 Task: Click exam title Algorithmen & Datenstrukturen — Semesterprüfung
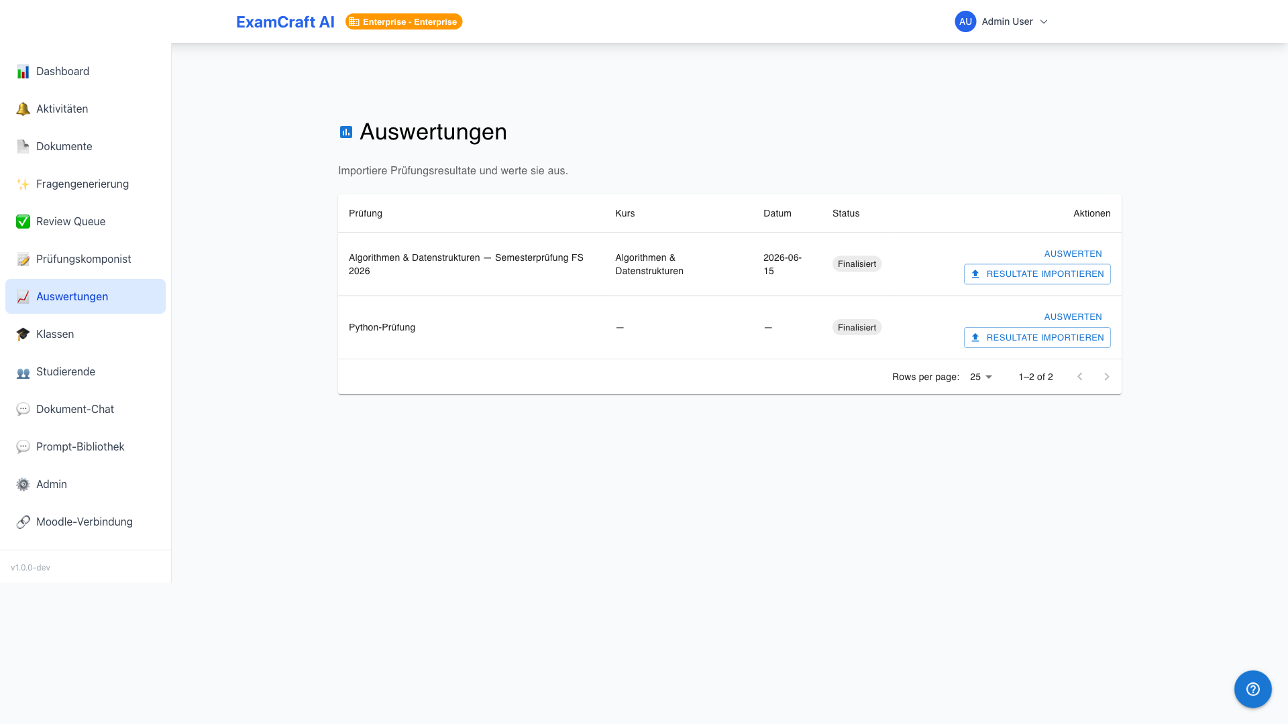466,264
